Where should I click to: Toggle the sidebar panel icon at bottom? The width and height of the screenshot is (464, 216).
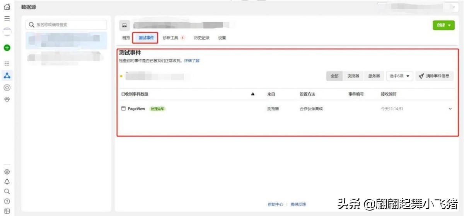click(7, 211)
